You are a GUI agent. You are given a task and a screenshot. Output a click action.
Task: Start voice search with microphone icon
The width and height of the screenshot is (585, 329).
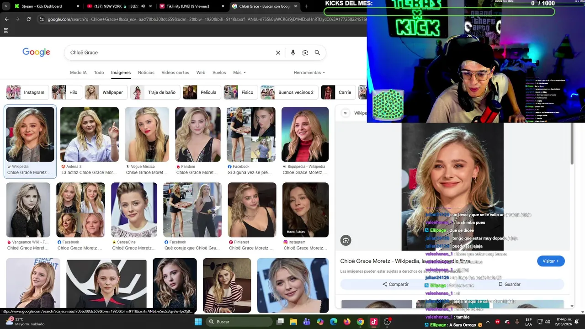[293, 53]
